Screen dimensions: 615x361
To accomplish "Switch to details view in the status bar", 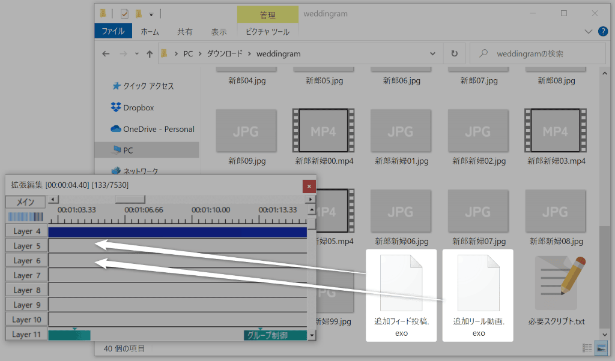I will click(x=587, y=348).
